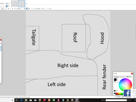
Task: Click the orange S app on the taskbar
Action: pyautogui.click(x=49, y=100)
